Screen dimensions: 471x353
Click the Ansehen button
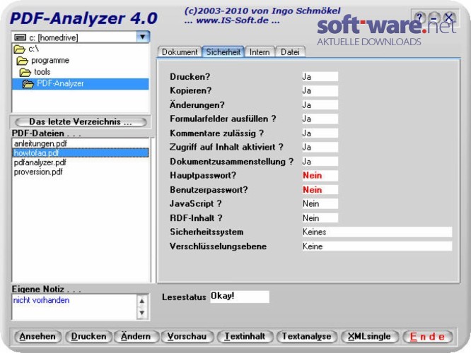(x=37, y=337)
